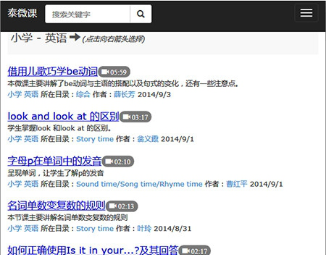Screen dimensions: 326x265
Task: Click 英语 in the 借用儿歌 row
Action: (x=31, y=94)
